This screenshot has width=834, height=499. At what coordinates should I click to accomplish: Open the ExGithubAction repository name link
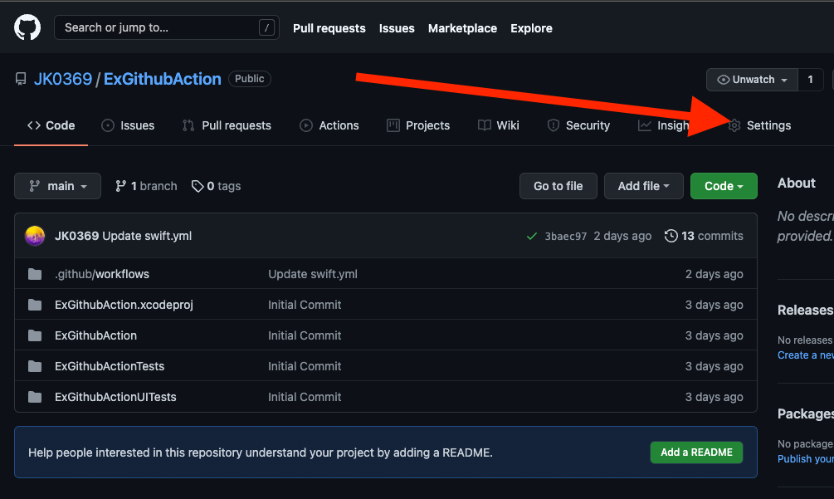[x=162, y=79]
